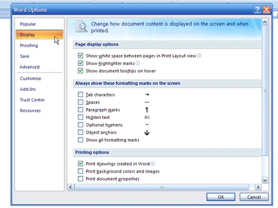Select Add-Ins category
Screen dimensions: 278x208
coord(39,89)
